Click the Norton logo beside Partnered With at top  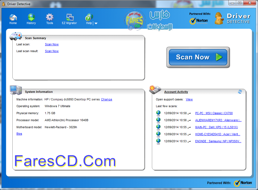[x=199, y=21]
